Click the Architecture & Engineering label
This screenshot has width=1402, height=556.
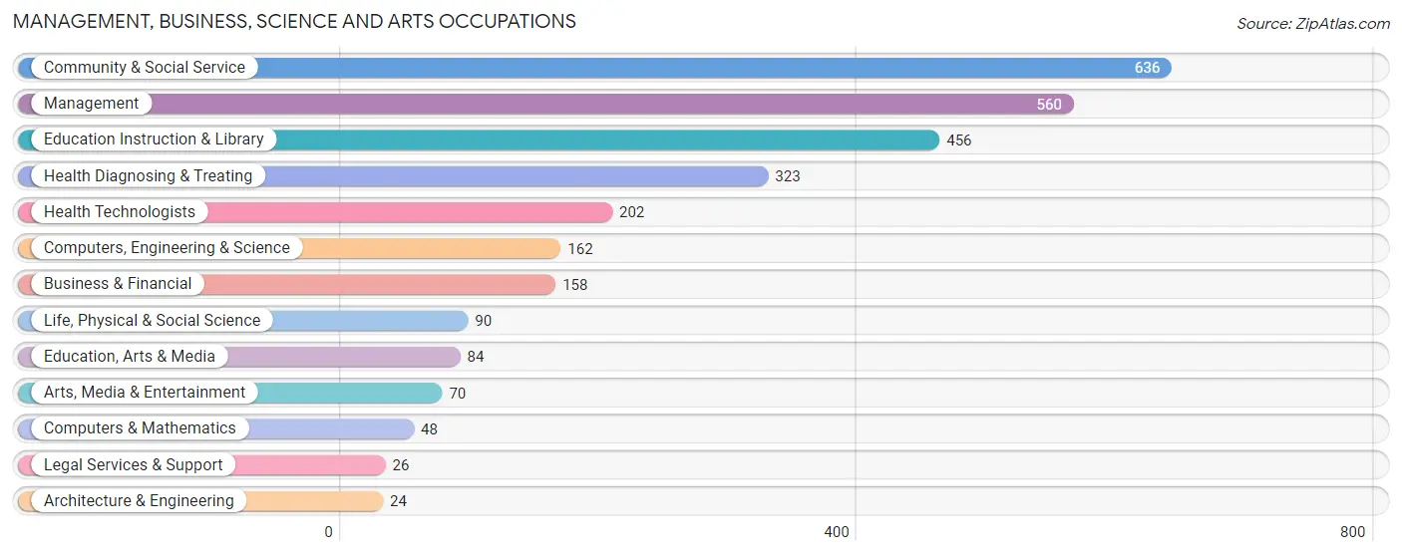[x=139, y=501]
